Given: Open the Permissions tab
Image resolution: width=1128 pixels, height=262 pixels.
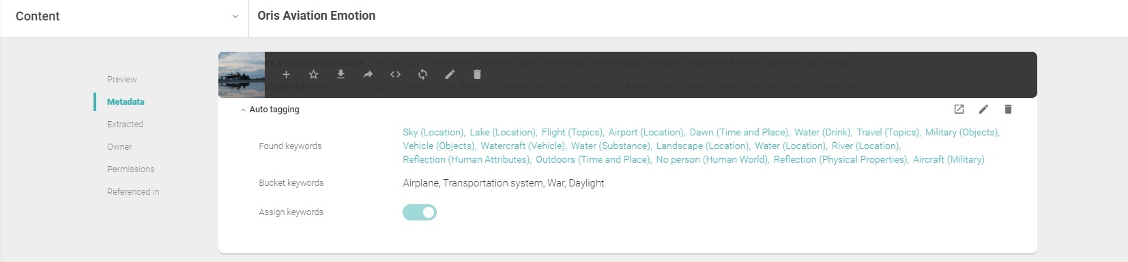Looking at the screenshot, I should (x=131, y=169).
